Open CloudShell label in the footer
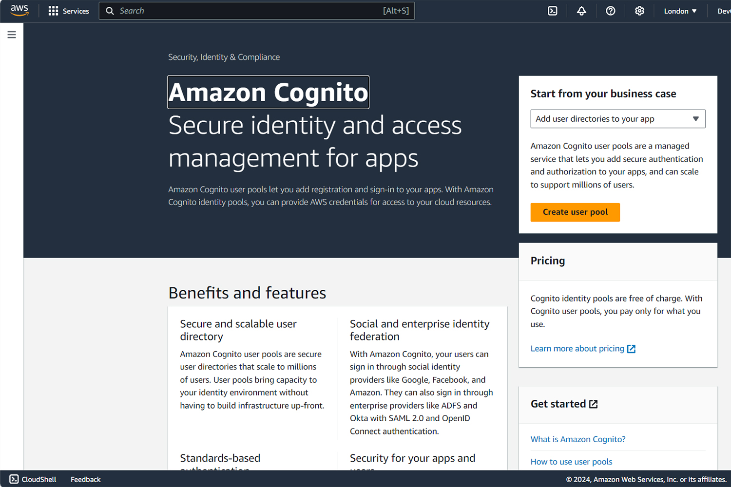 pyautogui.click(x=39, y=479)
